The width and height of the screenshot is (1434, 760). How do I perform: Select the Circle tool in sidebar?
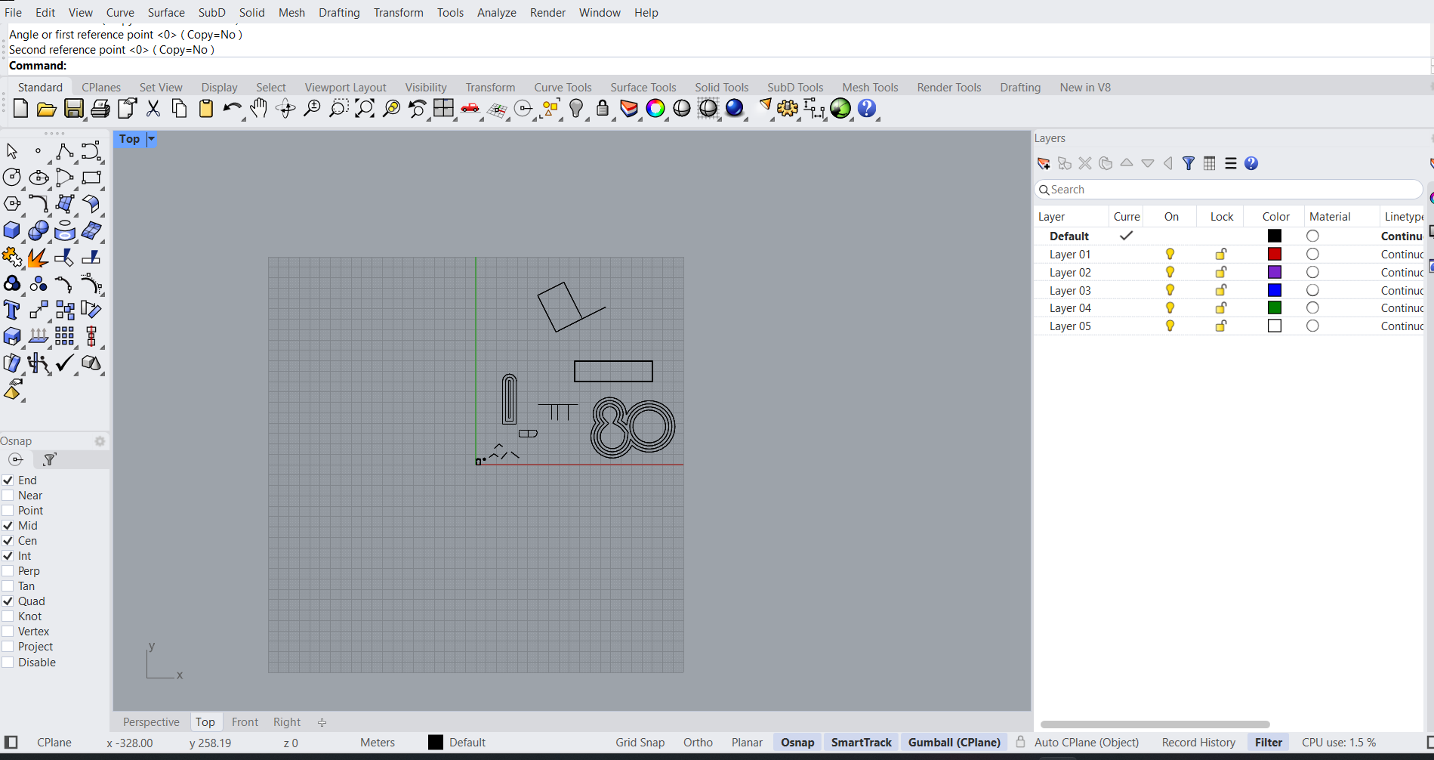tap(12, 178)
